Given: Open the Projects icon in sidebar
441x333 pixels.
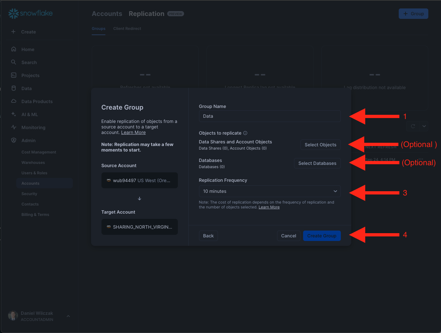Looking at the screenshot, I should pos(14,75).
